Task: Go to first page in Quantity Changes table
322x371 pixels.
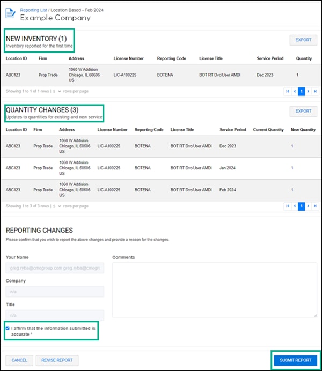Action: (288, 206)
